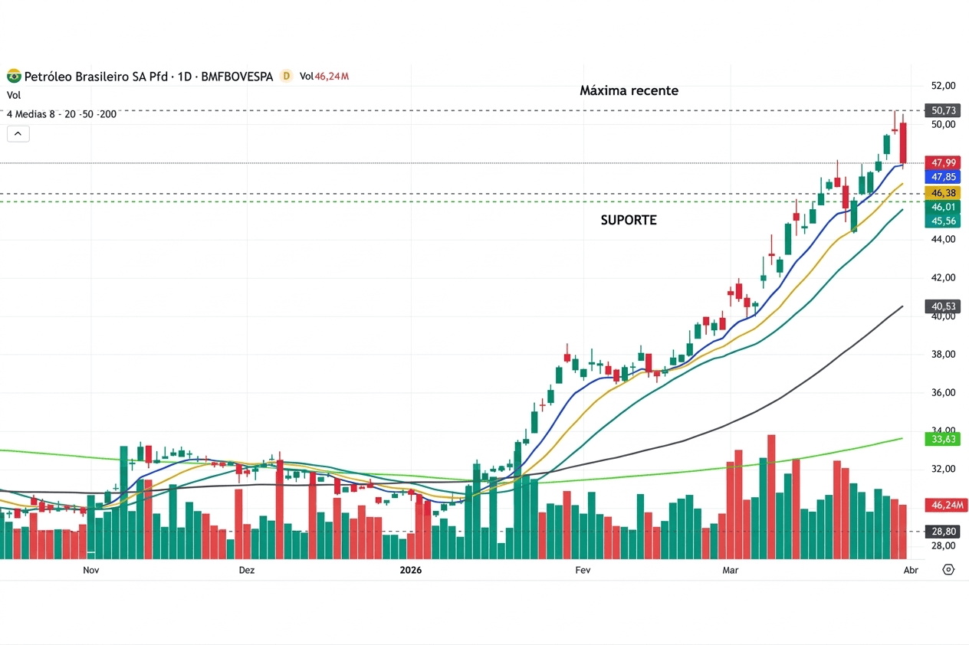Image resolution: width=969 pixels, height=645 pixels.
Task: Open chart settings hexagon icon
Action: click(948, 569)
